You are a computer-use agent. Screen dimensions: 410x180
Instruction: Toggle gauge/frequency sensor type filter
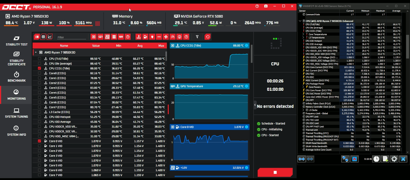coord(173,37)
